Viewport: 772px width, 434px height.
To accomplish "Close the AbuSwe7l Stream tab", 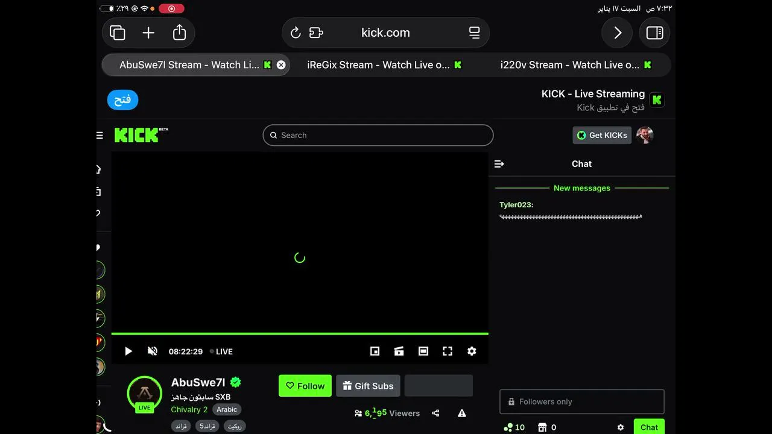I will tap(281, 65).
